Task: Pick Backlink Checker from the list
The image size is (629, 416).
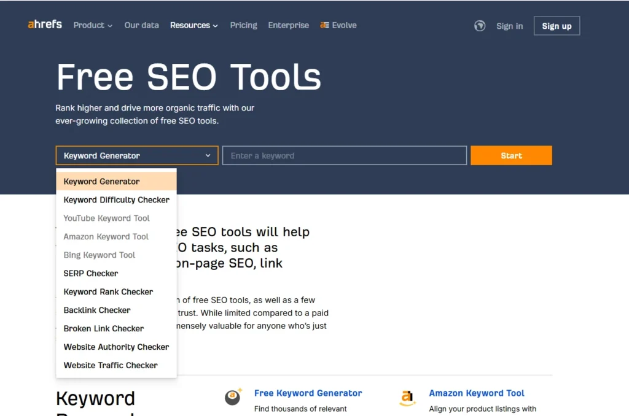Action: 116,310
